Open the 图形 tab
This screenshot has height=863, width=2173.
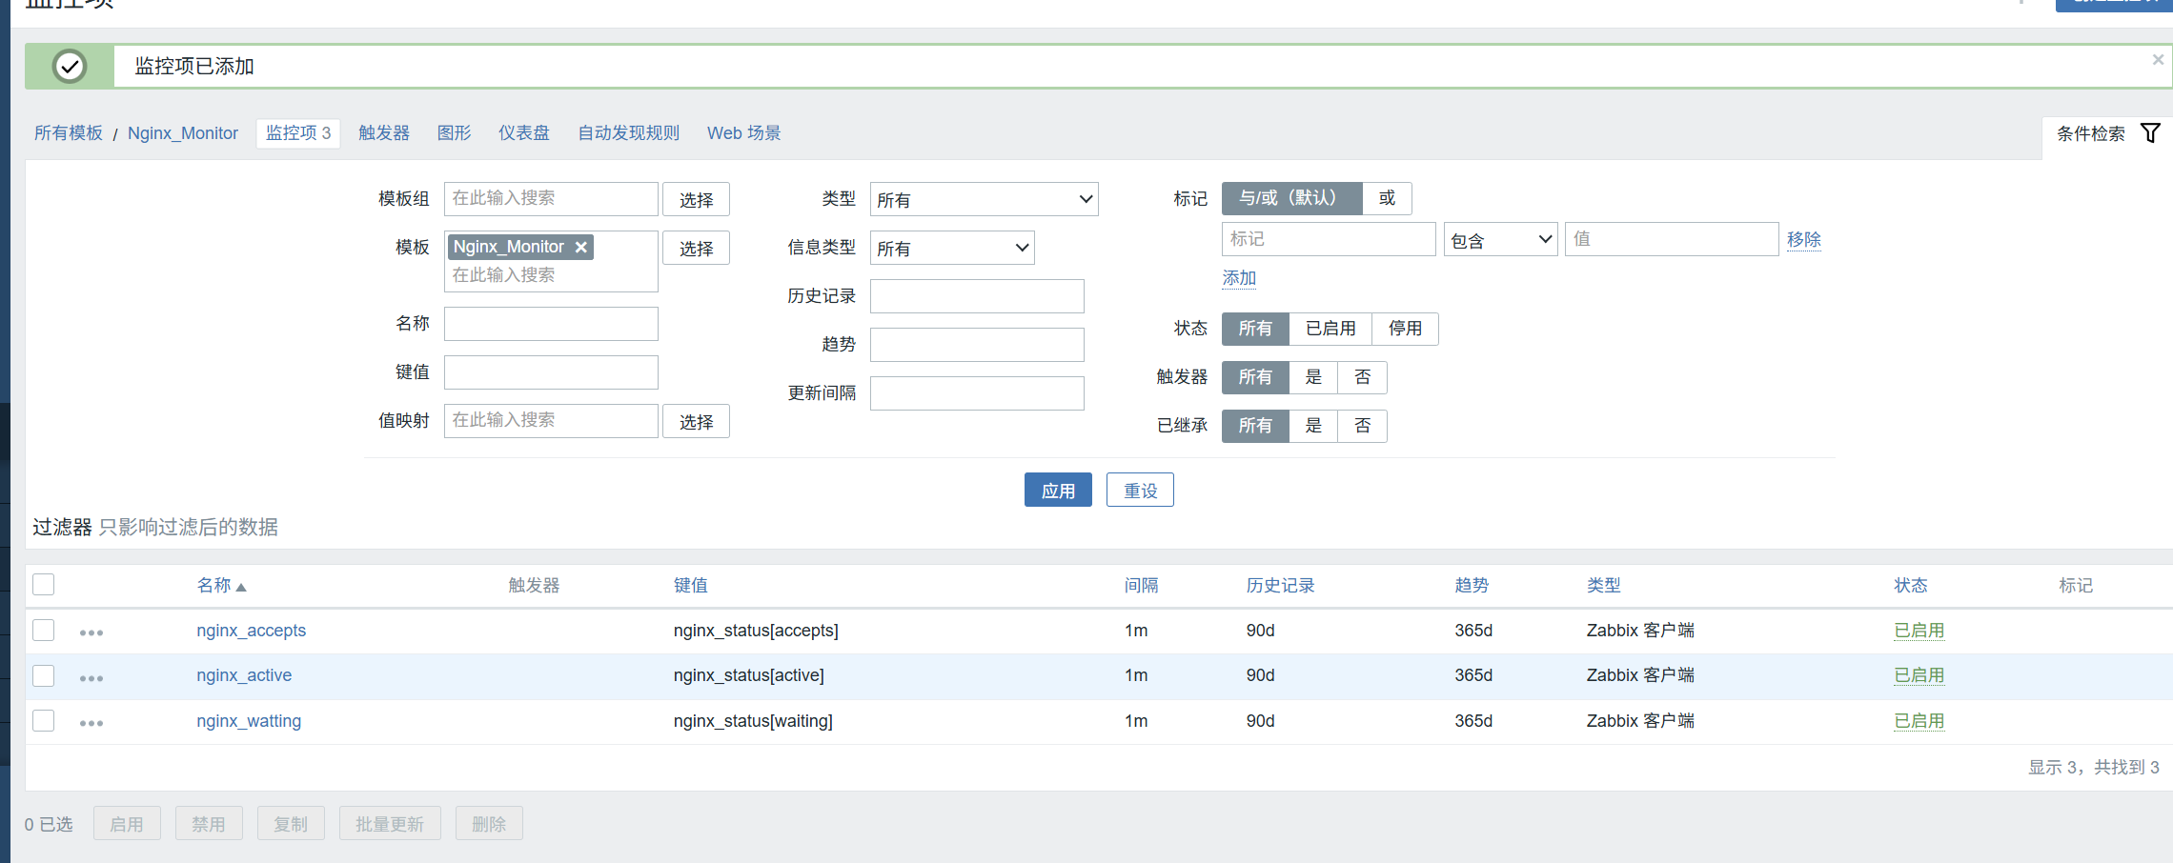pos(455,133)
